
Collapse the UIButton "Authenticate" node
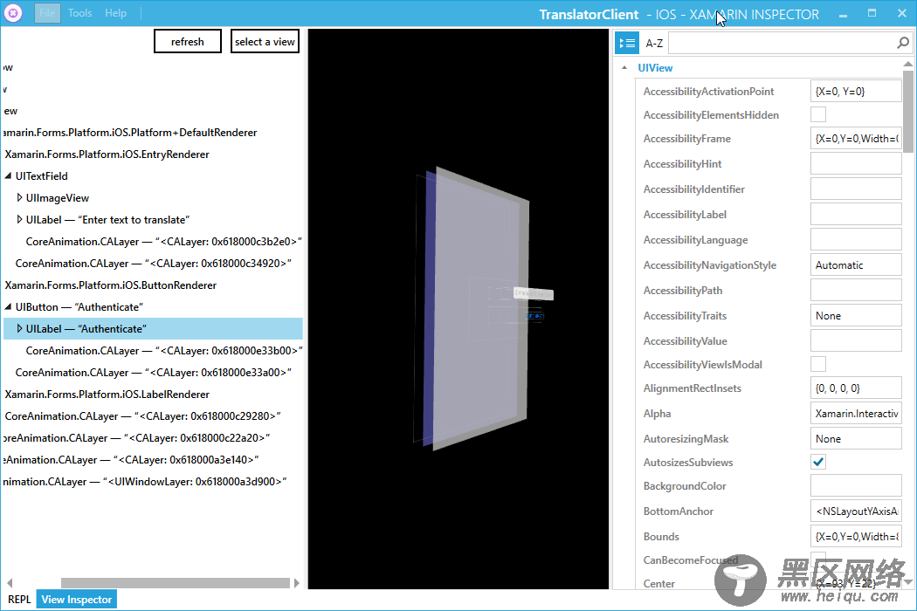tap(8, 307)
